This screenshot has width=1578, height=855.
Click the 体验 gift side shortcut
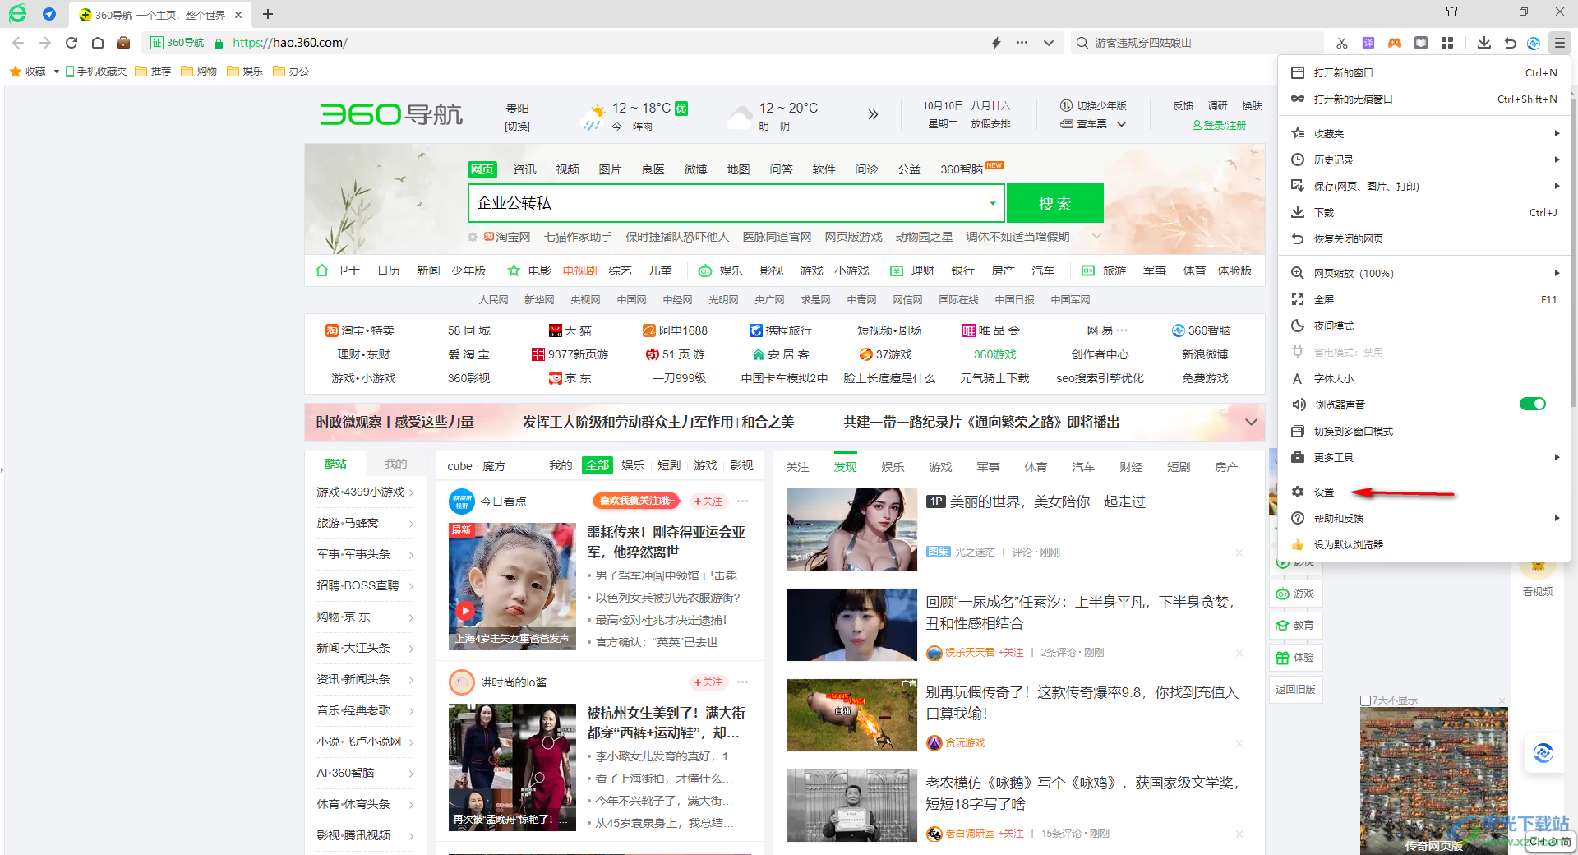[1295, 658]
